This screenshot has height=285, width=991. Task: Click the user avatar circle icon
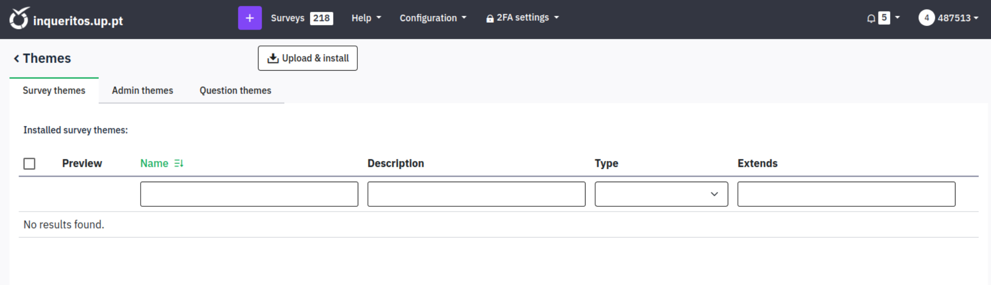click(x=926, y=18)
